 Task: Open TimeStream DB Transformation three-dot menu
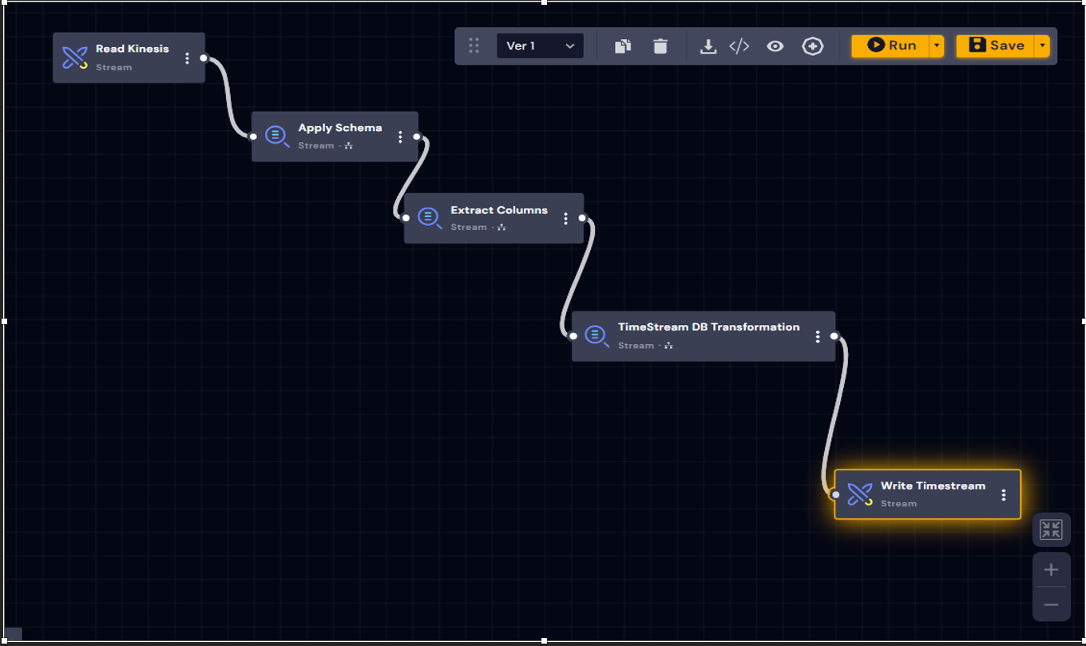(x=817, y=337)
